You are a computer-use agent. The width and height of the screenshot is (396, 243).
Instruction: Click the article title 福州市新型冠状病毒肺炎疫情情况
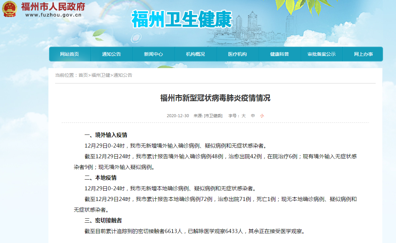[215, 98]
